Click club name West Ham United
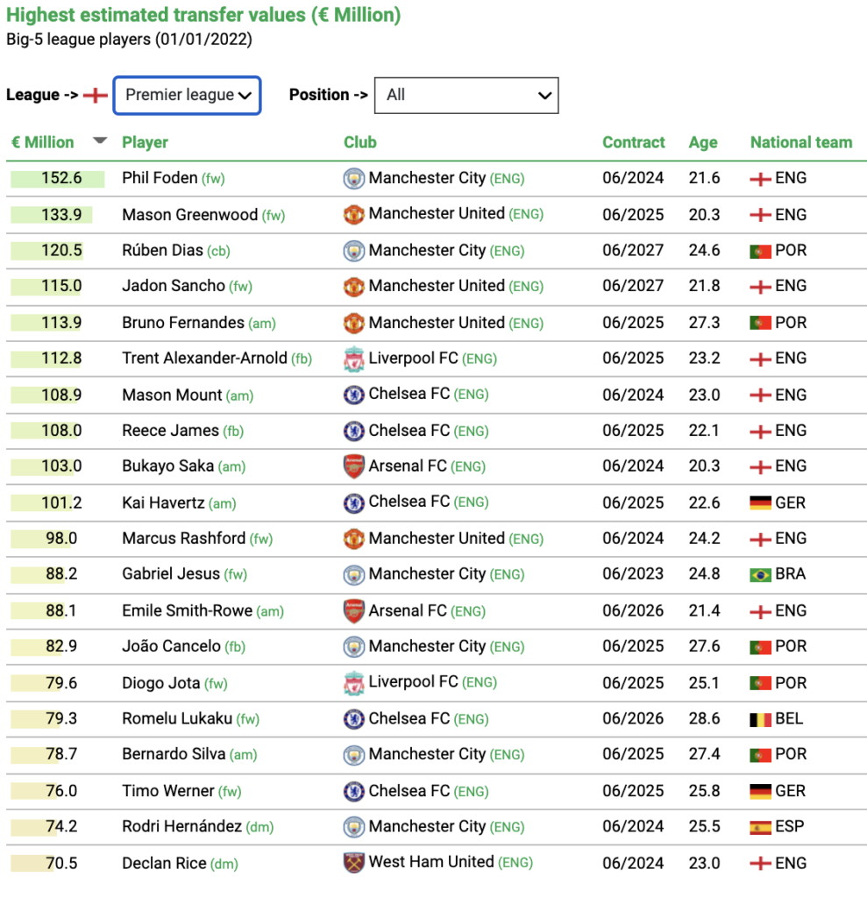The width and height of the screenshot is (867, 898). pos(431,862)
